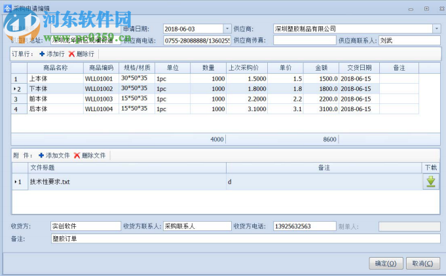Screen dimensions: 446x276
Task: Select the 前本体 product name cell
Action: 55,99
